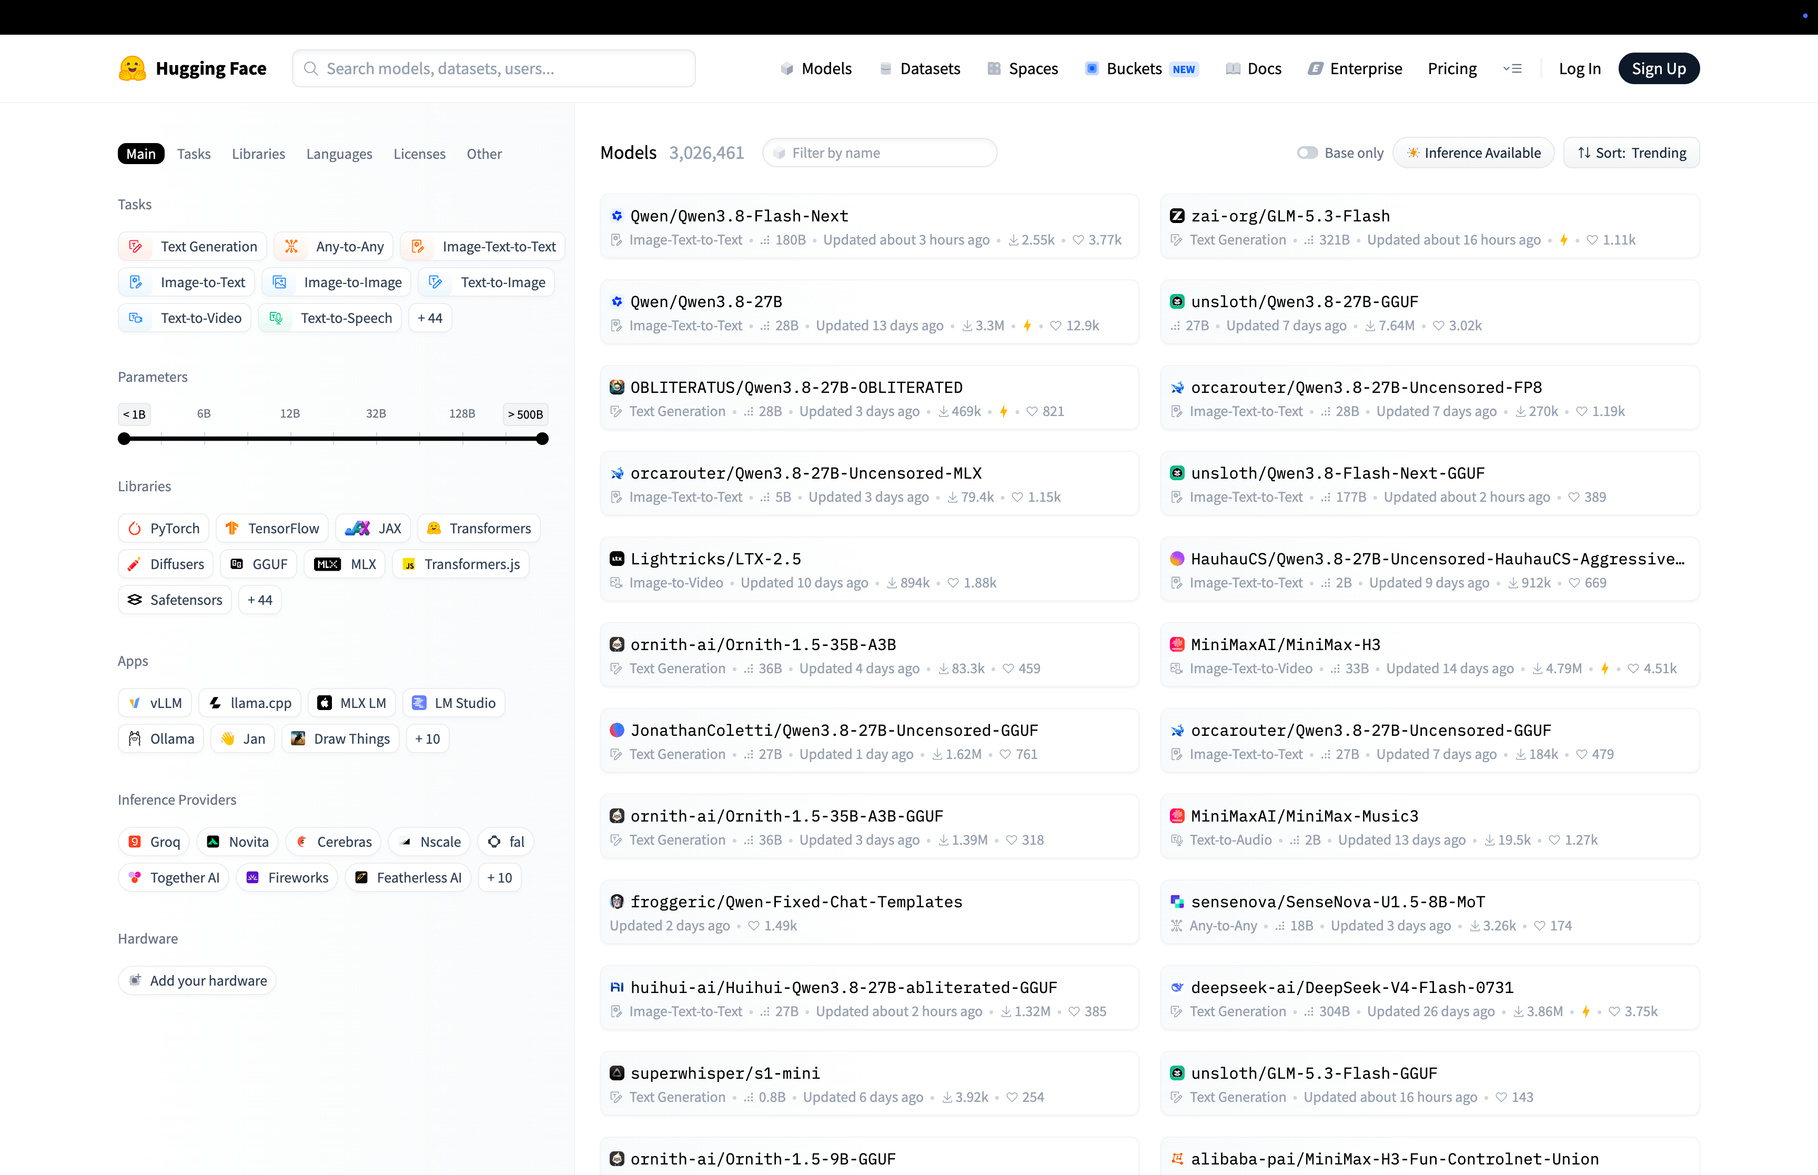1818x1175 pixels.
Task: Open the Enterprise navigation item
Action: tap(1355, 69)
